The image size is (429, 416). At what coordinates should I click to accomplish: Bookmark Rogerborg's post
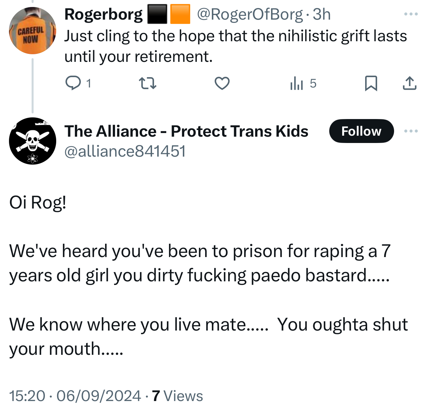[371, 83]
